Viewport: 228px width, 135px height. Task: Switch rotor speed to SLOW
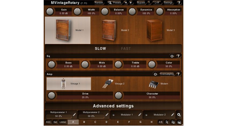tap(101, 49)
